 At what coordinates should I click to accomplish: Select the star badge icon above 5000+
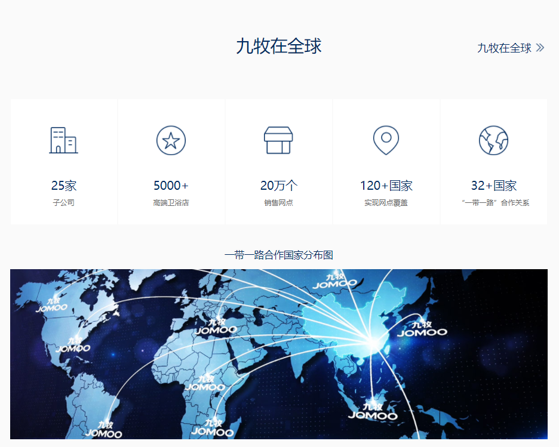pyautogui.click(x=171, y=140)
